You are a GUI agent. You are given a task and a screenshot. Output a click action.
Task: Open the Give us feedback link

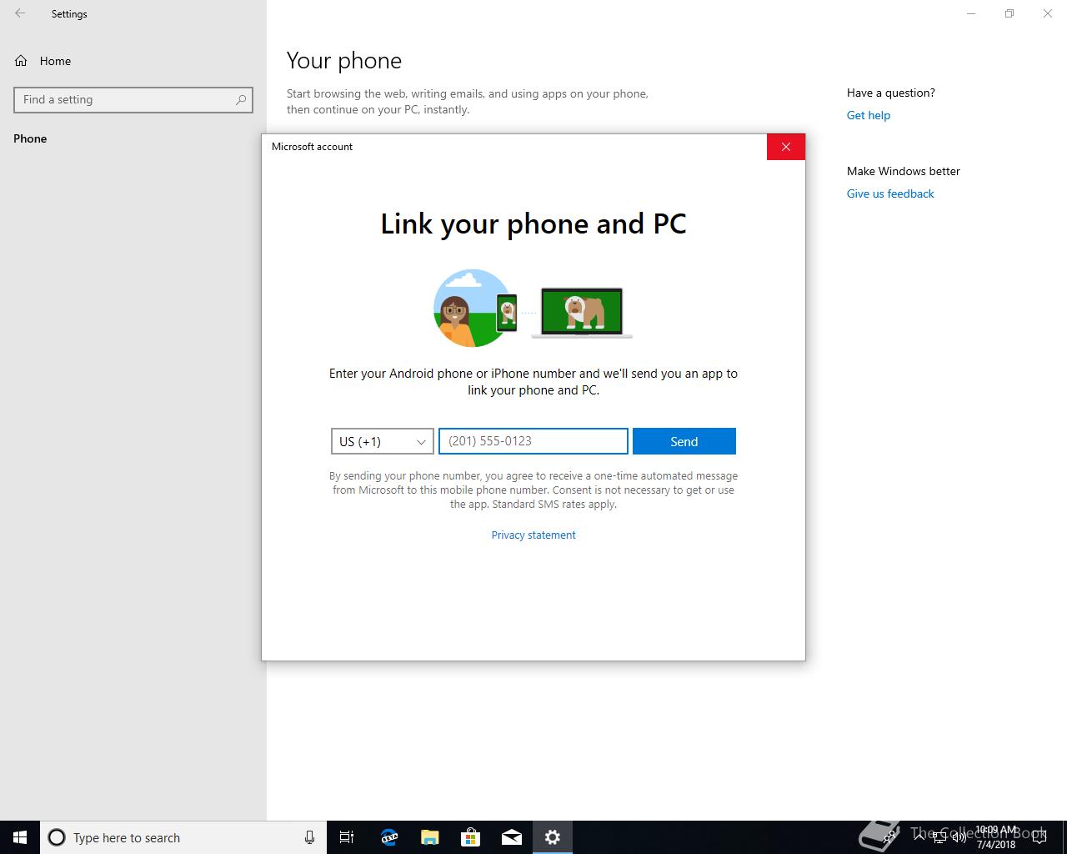(x=890, y=193)
